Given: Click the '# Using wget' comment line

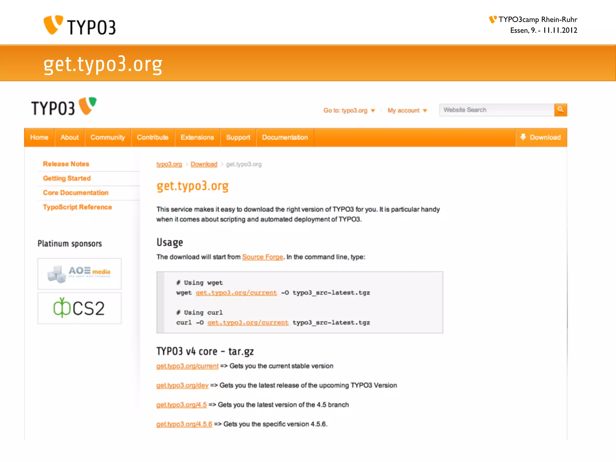Looking at the screenshot, I should pyautogui.click(x=199, y=283).
